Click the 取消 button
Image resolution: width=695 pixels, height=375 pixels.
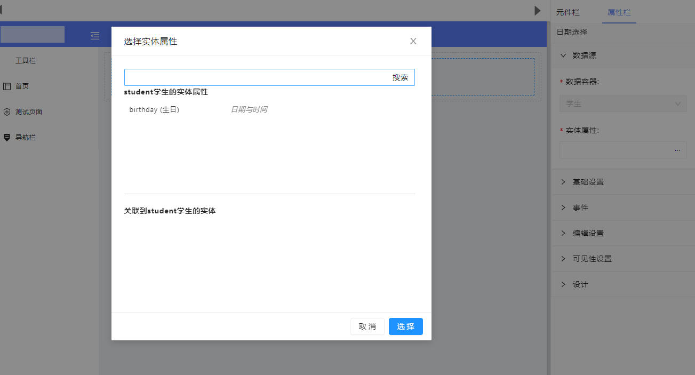(x=367, y=326)
